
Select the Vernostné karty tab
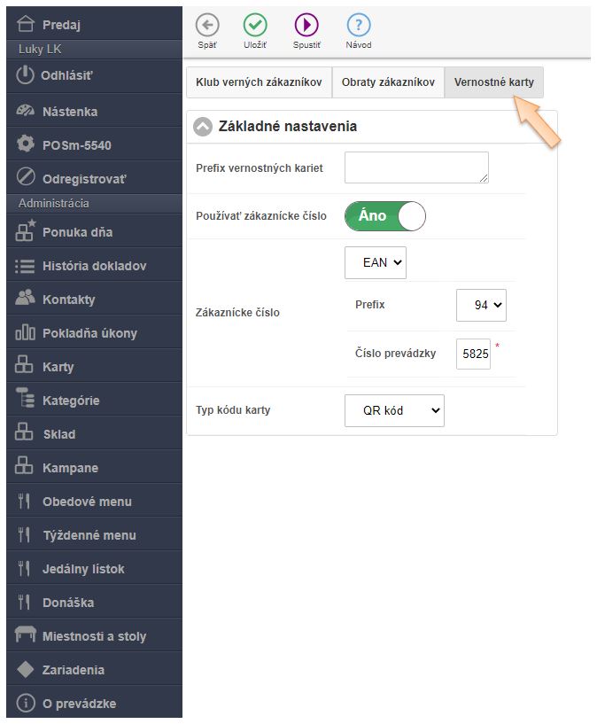493,82
